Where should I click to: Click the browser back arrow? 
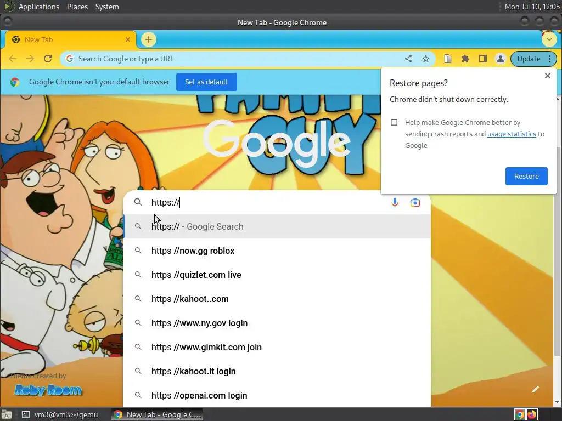(13, 59)
